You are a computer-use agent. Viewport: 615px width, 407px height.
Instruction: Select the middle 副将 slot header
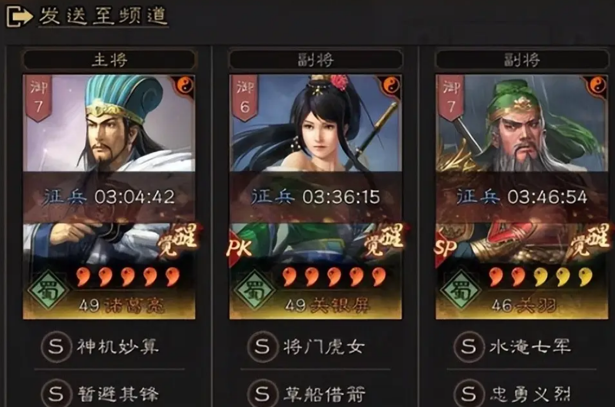(x=316, y=60)
